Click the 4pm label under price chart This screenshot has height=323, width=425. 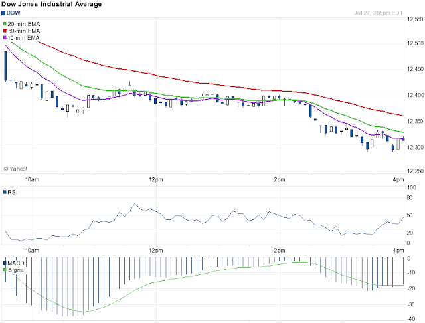pyautogui.click(x=398, y=179)
